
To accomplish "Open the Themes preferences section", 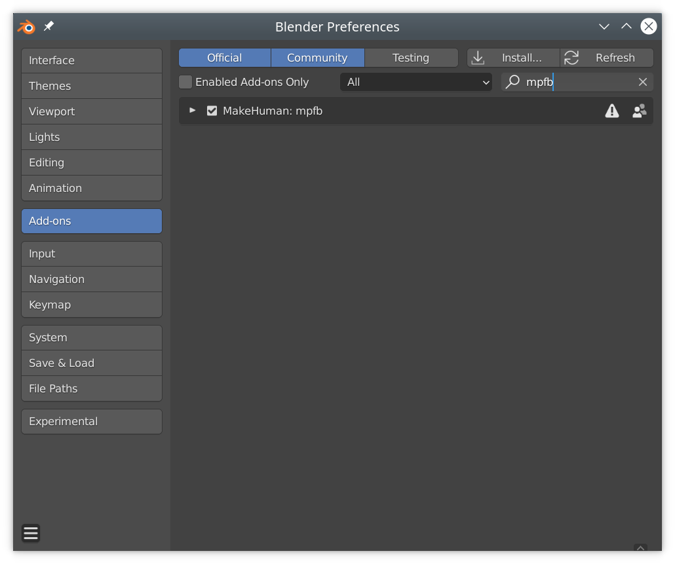I will coord(92,86).
